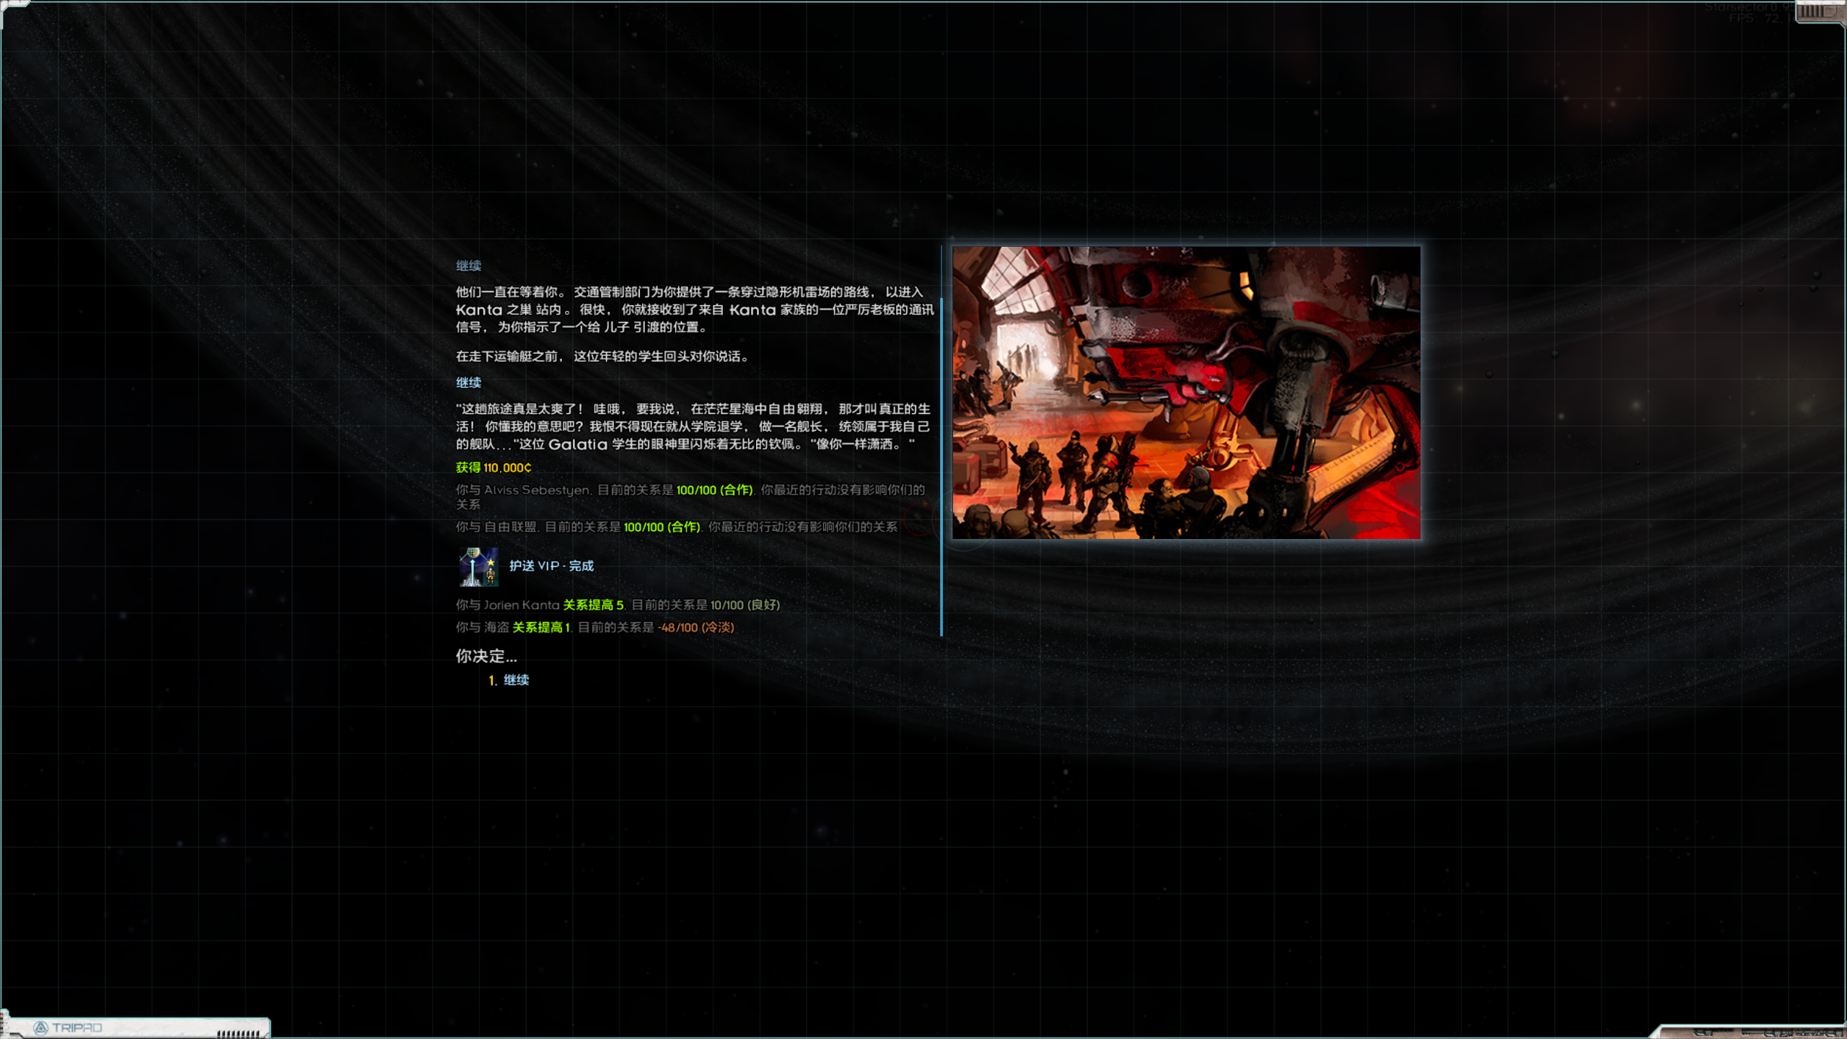This screenshot has width=1847, height=1039.
Task: Click the "10/100 (良好)" relationship value
Action: click(x=745, y=605)
